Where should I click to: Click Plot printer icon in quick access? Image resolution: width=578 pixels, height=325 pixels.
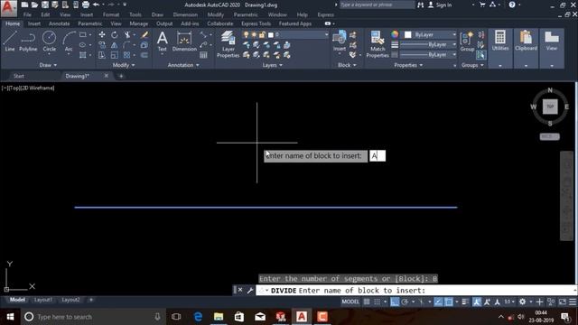click(86, 5)
